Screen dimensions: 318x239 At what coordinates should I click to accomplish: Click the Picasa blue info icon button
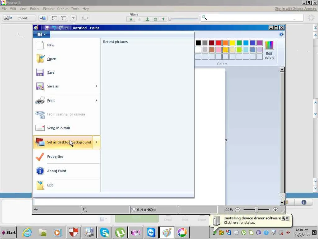[304, 202]
